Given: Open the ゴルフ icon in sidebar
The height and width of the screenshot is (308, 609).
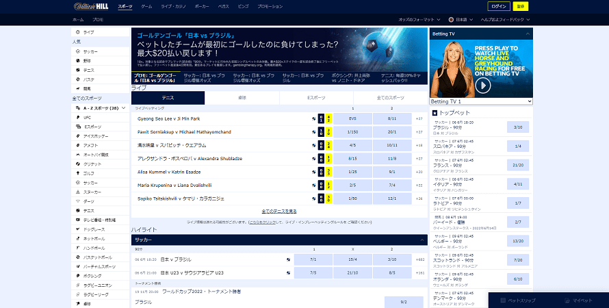Looking at the screenshot, I should [x=78, y=174].
